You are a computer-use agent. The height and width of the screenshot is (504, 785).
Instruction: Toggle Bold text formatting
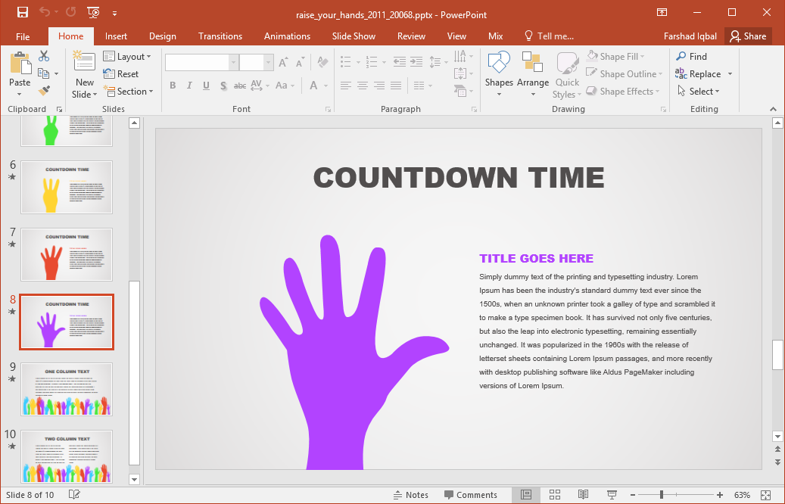173,86
